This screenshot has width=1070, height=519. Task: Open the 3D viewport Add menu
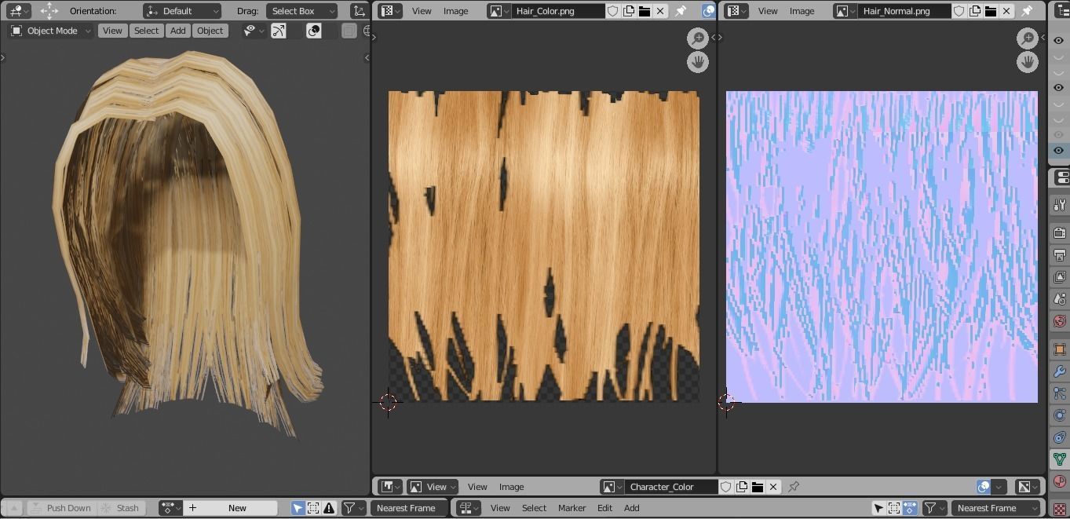click(x=178, y=31)
